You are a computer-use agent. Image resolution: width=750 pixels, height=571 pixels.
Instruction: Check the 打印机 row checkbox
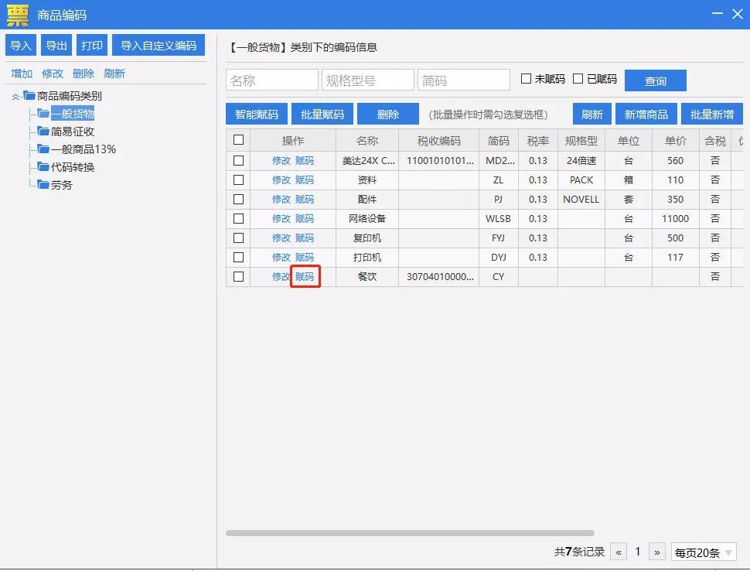pos(238,258)
